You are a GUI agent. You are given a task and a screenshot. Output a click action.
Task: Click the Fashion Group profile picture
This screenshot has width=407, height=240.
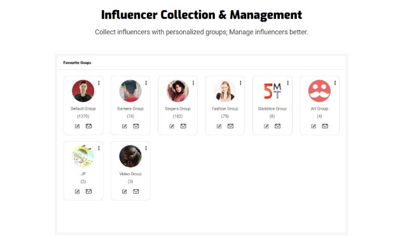pos(224,91)
